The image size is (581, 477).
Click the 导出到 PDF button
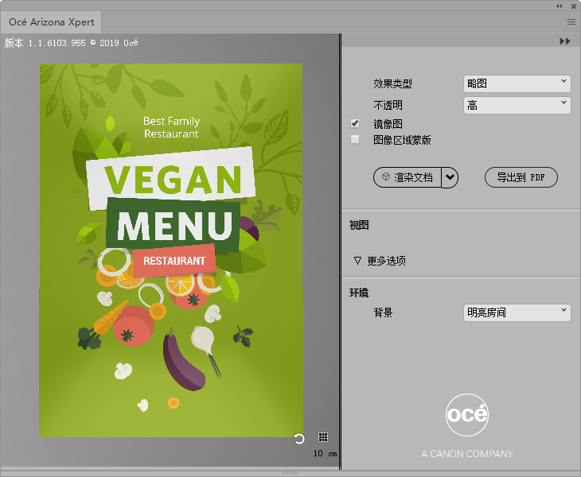(x=521, y=177)
